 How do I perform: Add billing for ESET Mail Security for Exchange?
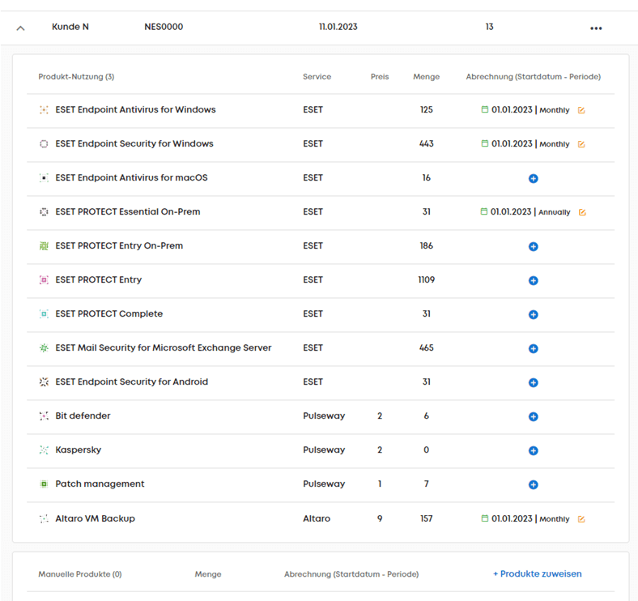(533, 348)
